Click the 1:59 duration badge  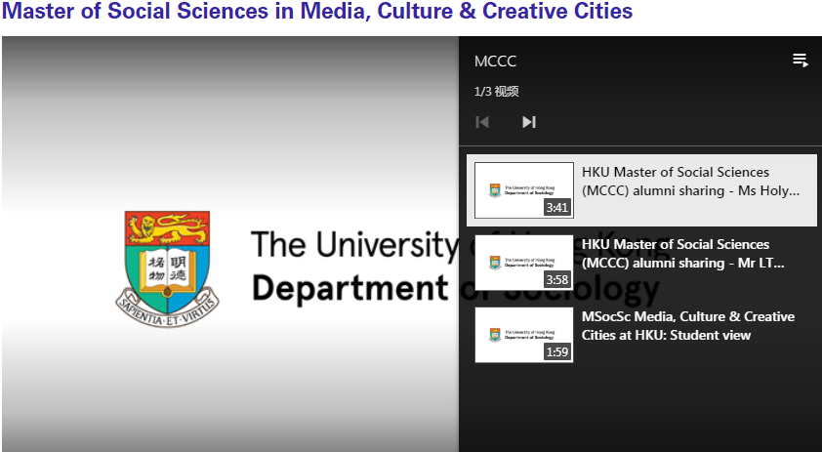pos(556,351)
